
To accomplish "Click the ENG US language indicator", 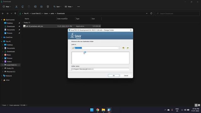I will tap(177, 110).
